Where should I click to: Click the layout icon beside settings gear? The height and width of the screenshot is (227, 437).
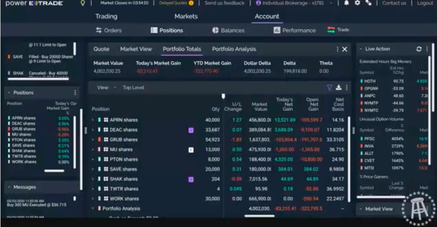[368, 3]
